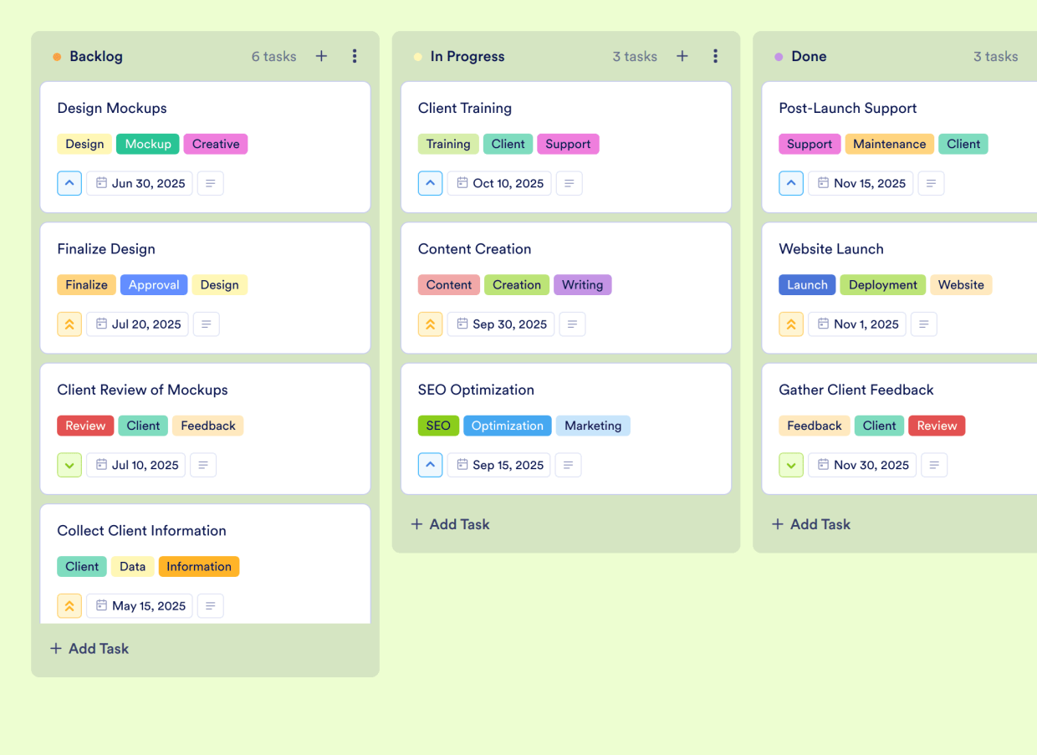Toggle the high priority arrow on Client Training
The width and height of the screenshot is (1037, 755).
(430, 183)
